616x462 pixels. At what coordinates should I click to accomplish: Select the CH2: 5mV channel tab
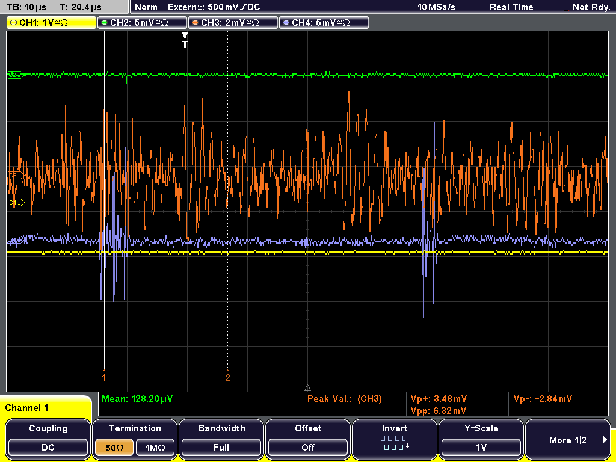coord(142,23)
